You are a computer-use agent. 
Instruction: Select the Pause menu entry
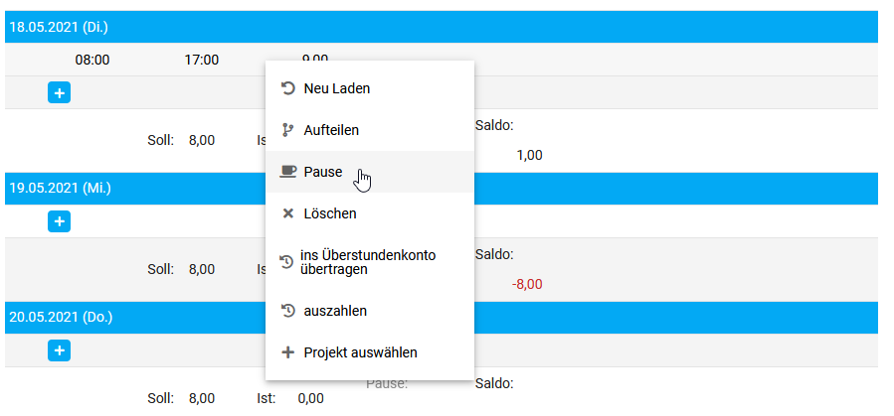pos(370,172)
